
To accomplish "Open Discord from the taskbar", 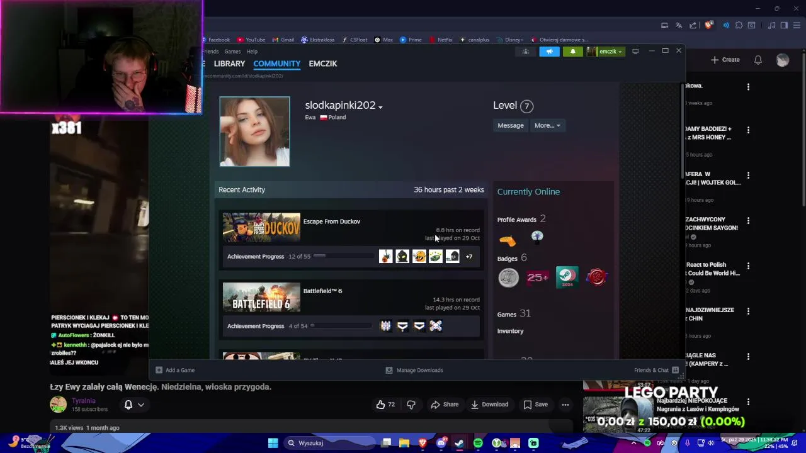I will point(441,443).
